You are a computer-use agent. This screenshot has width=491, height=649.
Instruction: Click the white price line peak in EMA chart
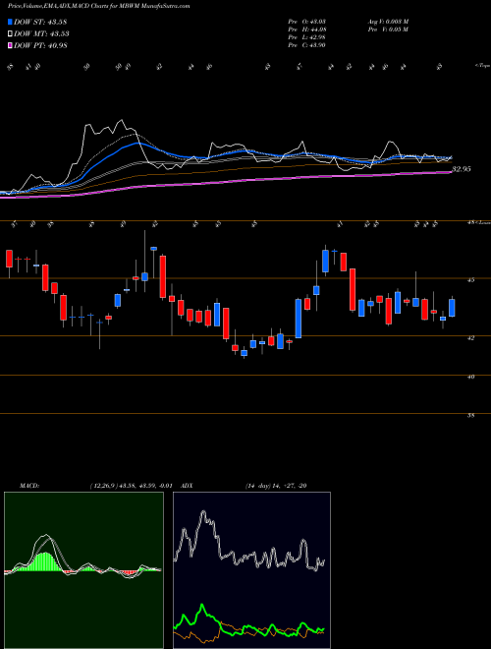[121, 121]
